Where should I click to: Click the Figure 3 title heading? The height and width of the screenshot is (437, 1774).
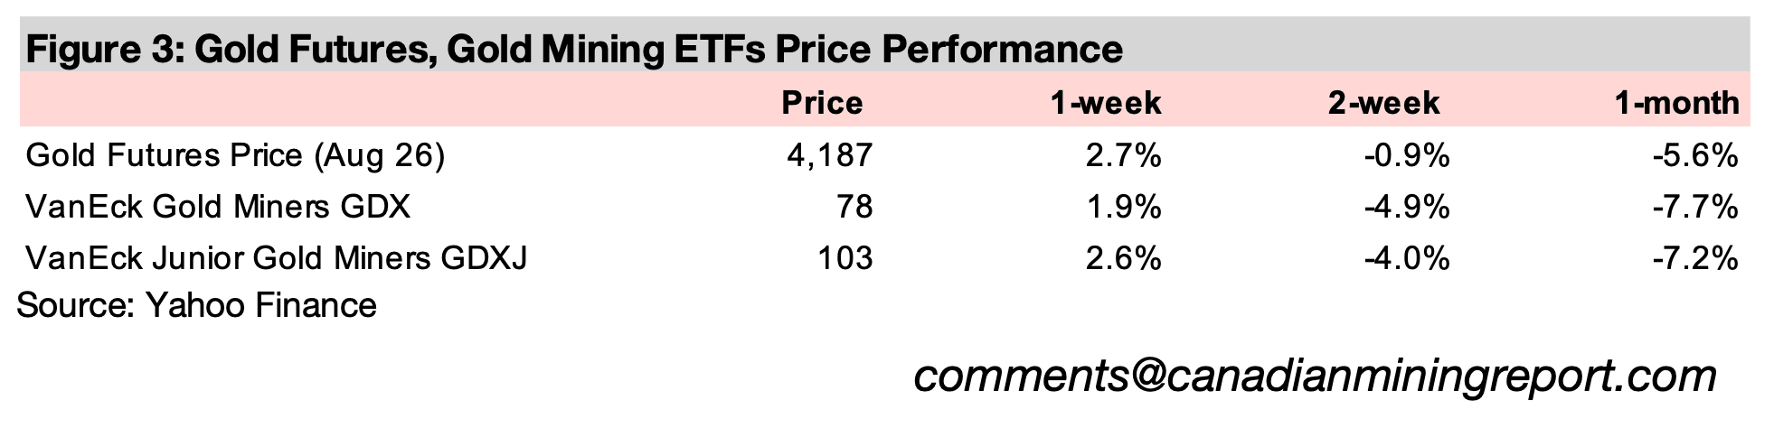[574, 48]
